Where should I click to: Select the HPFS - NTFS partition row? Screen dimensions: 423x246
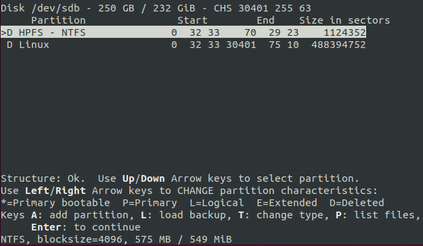coord(183,32)
